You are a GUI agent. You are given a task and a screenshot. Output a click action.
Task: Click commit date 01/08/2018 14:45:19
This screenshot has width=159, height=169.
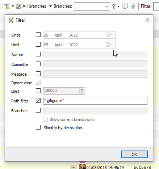105,168
